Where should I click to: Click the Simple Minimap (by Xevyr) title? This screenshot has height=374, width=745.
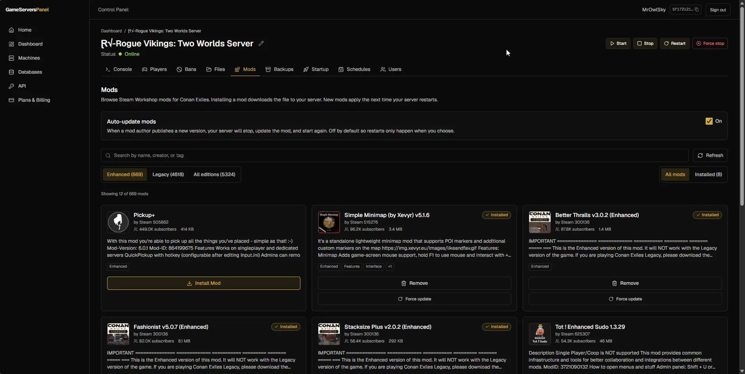click(x=387, y=215)
